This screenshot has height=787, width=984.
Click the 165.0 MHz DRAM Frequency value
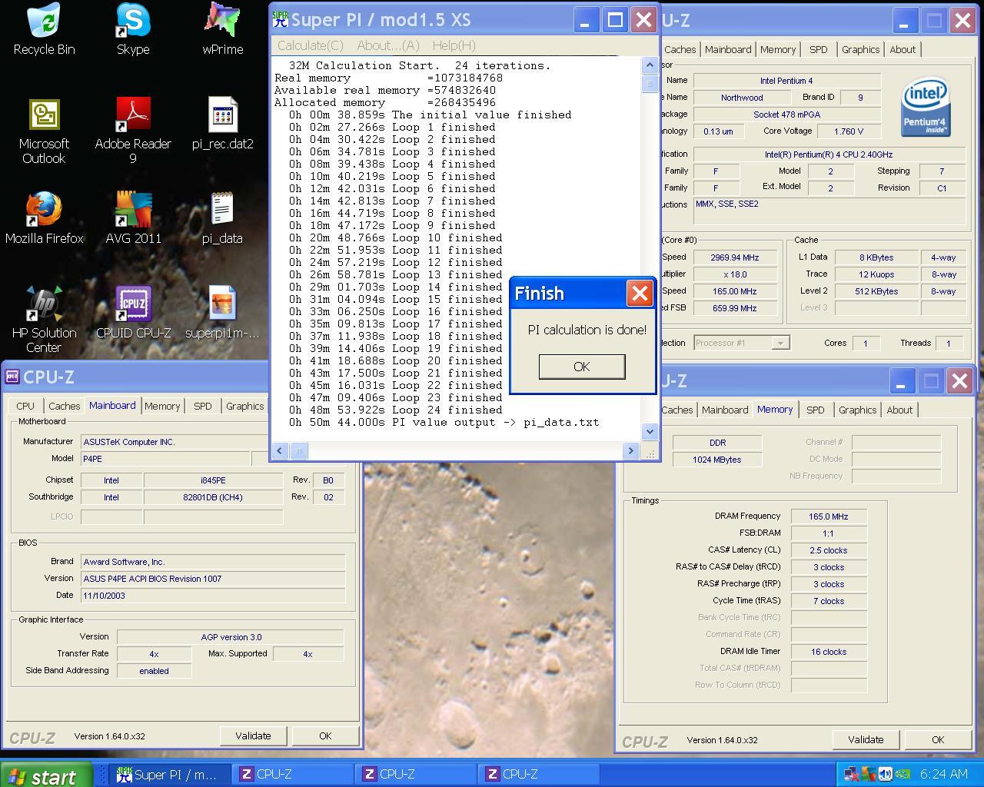pos(829,516)
